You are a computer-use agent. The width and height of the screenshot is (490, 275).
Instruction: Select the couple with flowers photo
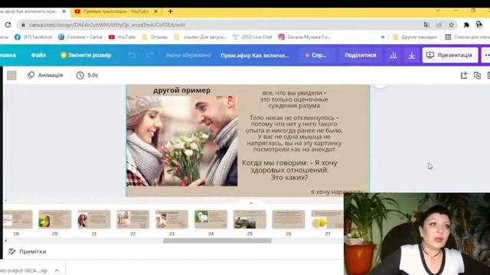tap(182, 141)
